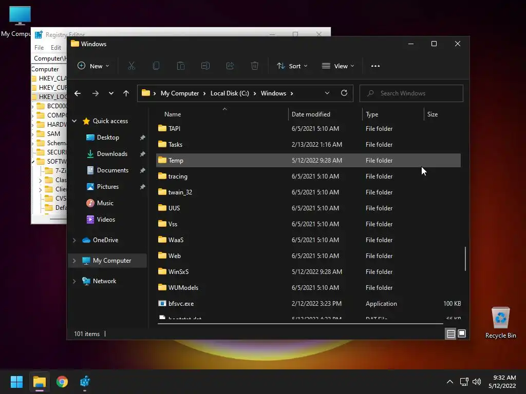Click the Delete trash icon
This screenshot has width=526, height=394.
pyautogui.click(x=255, y=66)
